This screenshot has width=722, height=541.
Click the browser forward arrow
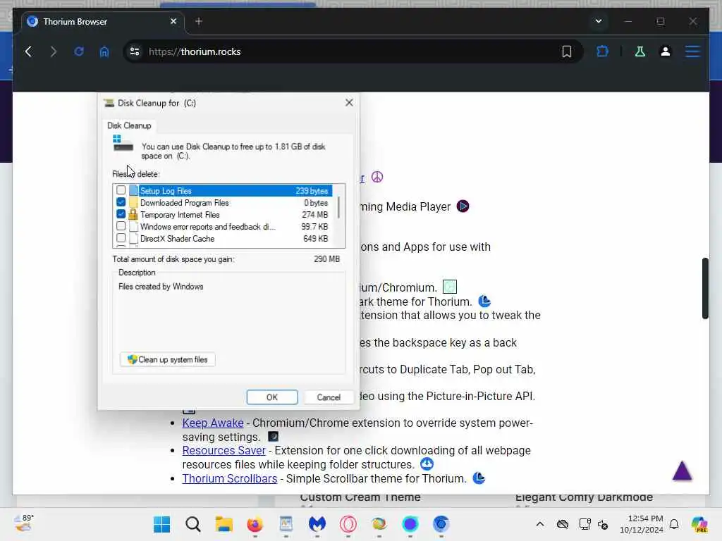54,51
